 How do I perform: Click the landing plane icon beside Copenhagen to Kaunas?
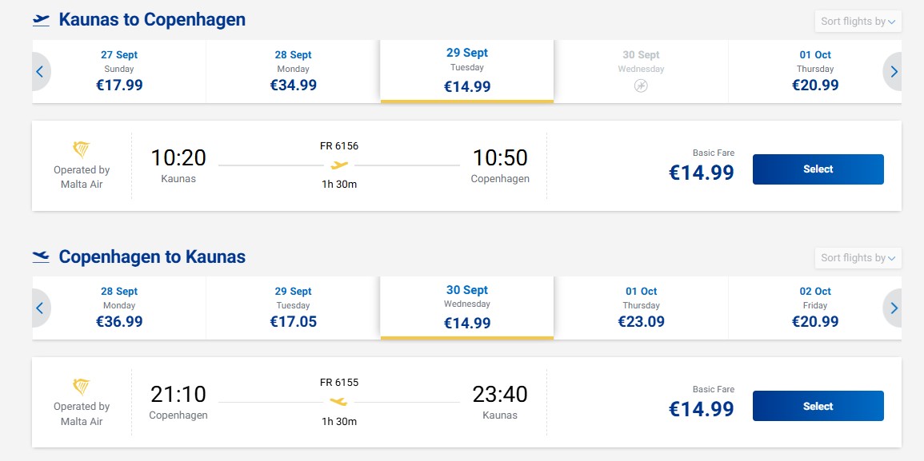point(42,256)
